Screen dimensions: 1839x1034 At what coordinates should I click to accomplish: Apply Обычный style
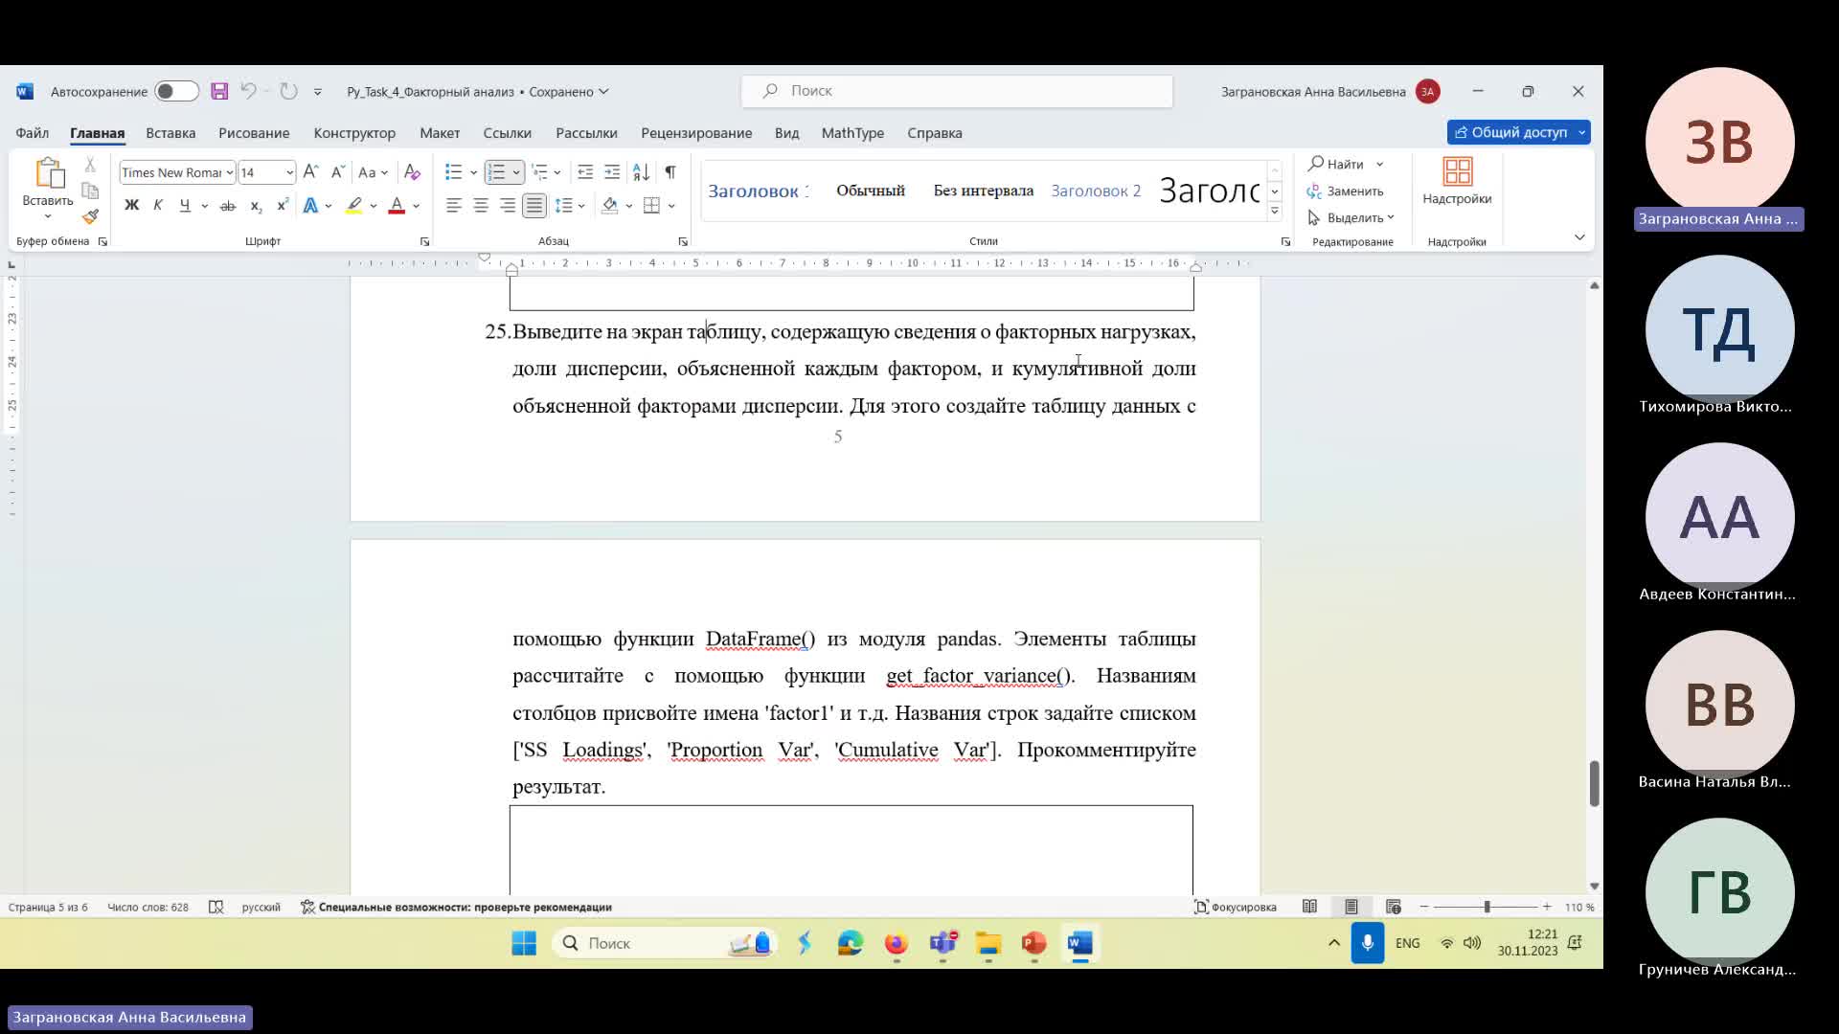pos(871,191)
